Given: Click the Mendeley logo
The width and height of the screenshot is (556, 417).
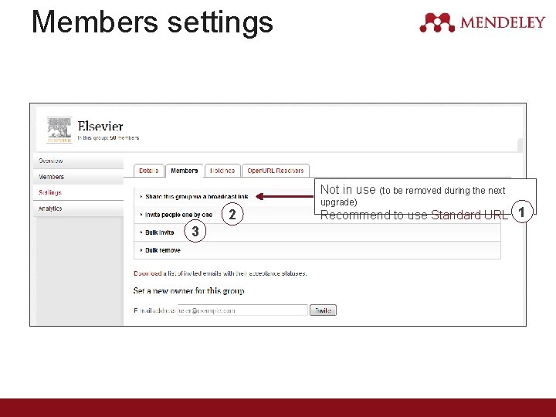Looking at the screenshot, I should 482,22.
